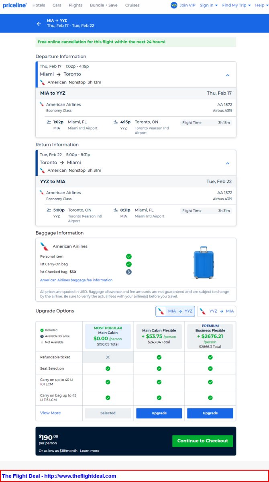This screenshot has height=482, width=269.
Task: Click 45 LI carry-on bag check under Main Cabin
Action: pos(108,398)
